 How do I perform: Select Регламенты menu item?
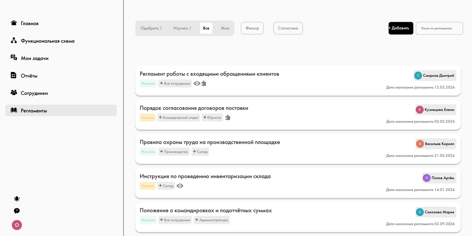[61, 111]
